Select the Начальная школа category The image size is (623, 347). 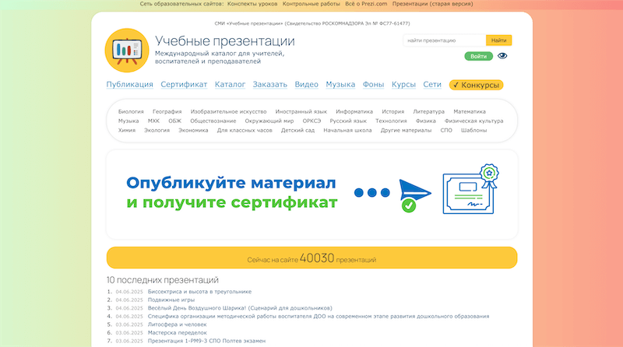[x=347, y=130]
